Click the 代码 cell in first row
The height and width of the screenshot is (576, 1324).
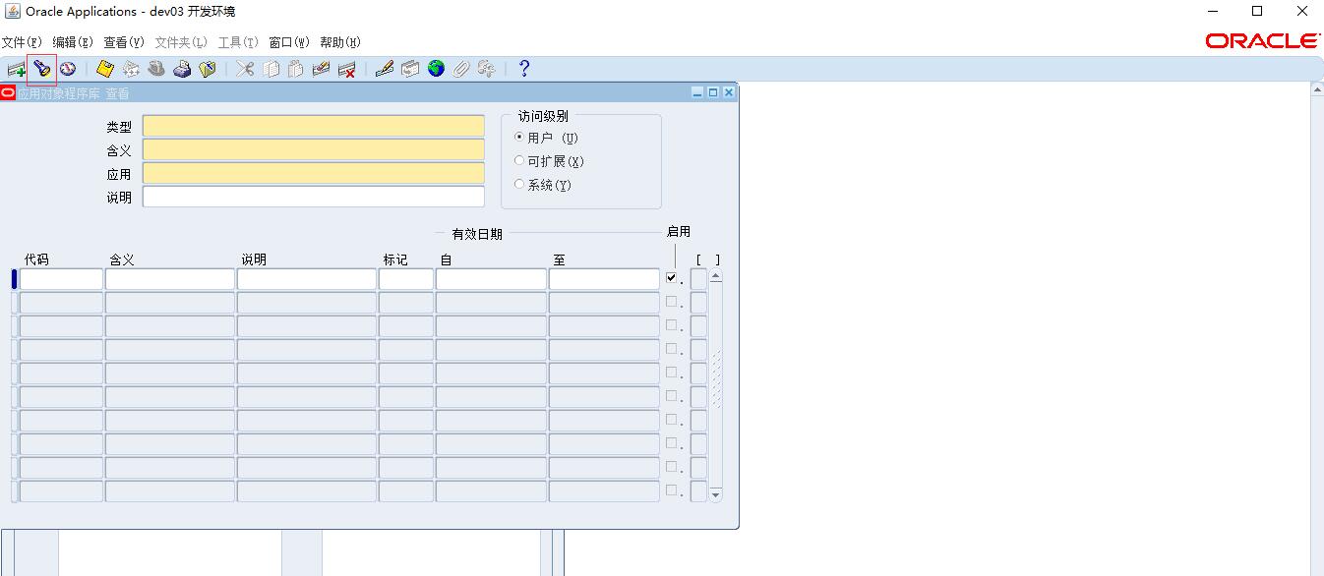(x=61, y=279)
